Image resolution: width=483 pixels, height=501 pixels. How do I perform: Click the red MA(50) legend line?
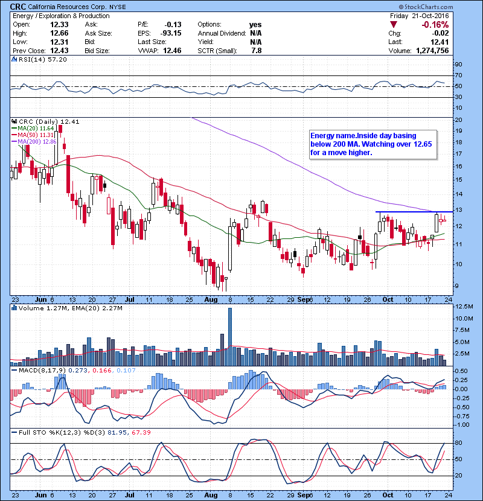point(14,135)
